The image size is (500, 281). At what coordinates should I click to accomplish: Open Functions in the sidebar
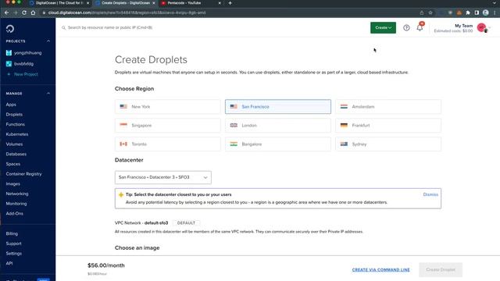(x=16, y=124)
